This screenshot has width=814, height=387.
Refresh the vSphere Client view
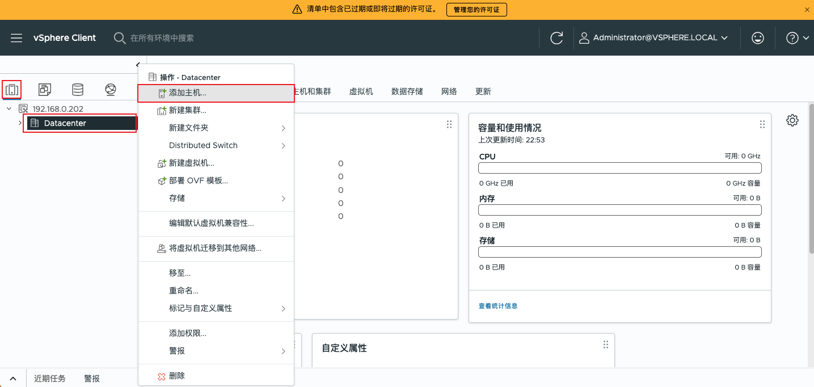[x=556, y=38]
